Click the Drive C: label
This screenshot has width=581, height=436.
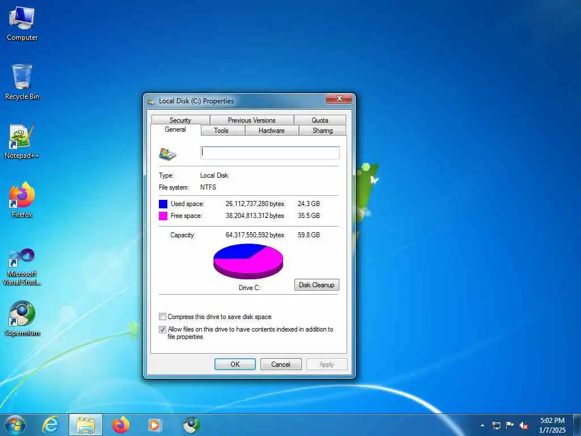coord(250,288)
